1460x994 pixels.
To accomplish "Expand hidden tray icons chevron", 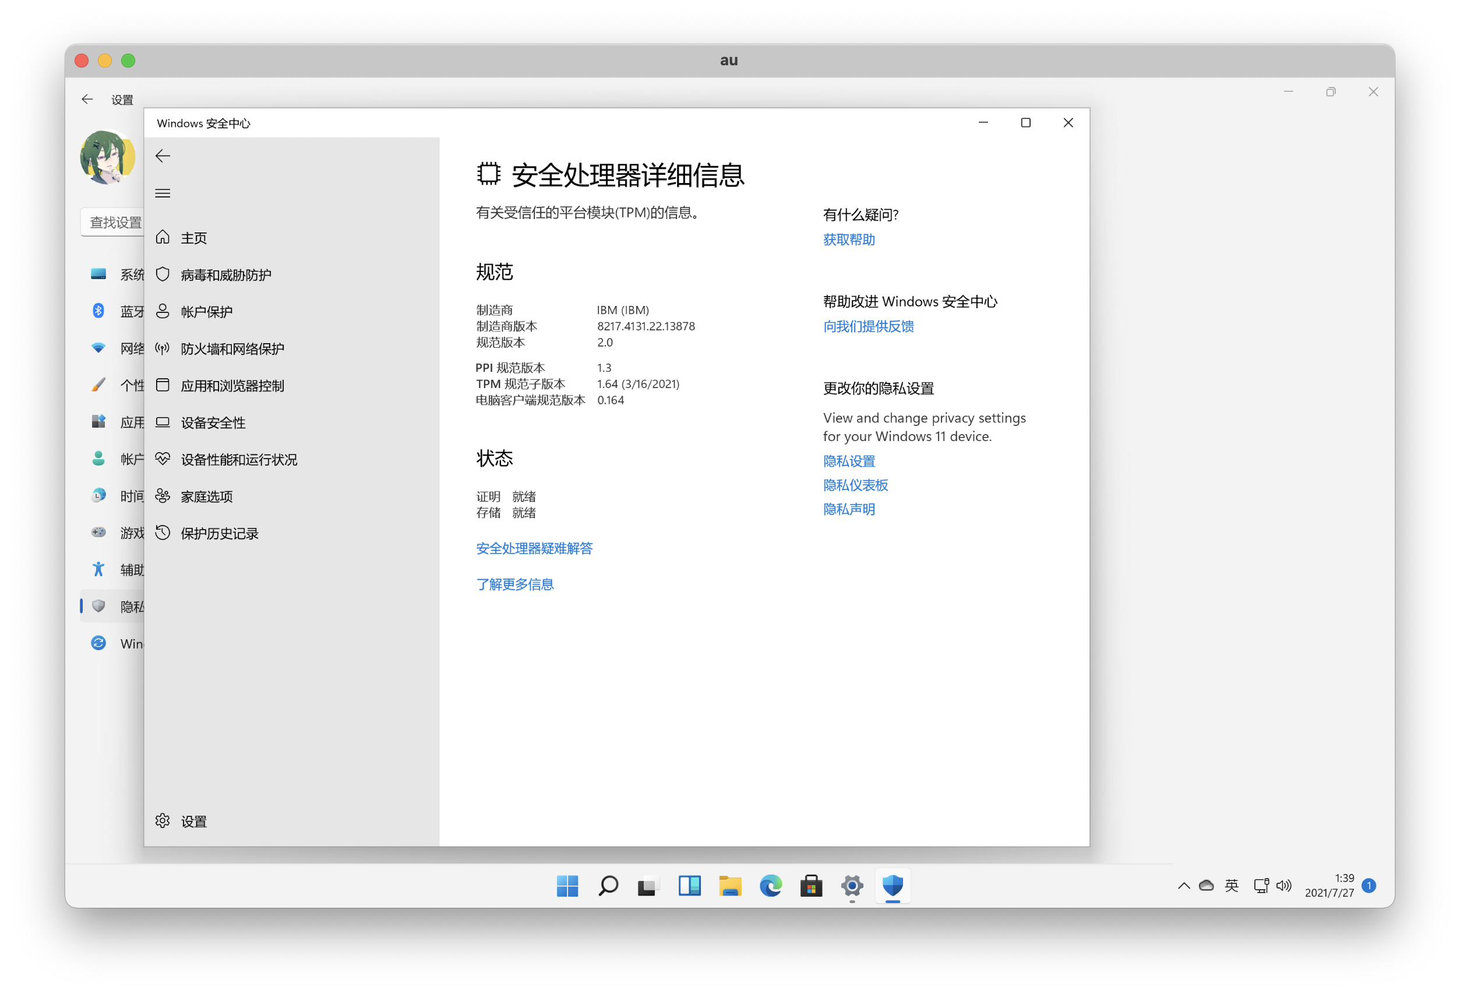I will click(x=1184, y=886).
